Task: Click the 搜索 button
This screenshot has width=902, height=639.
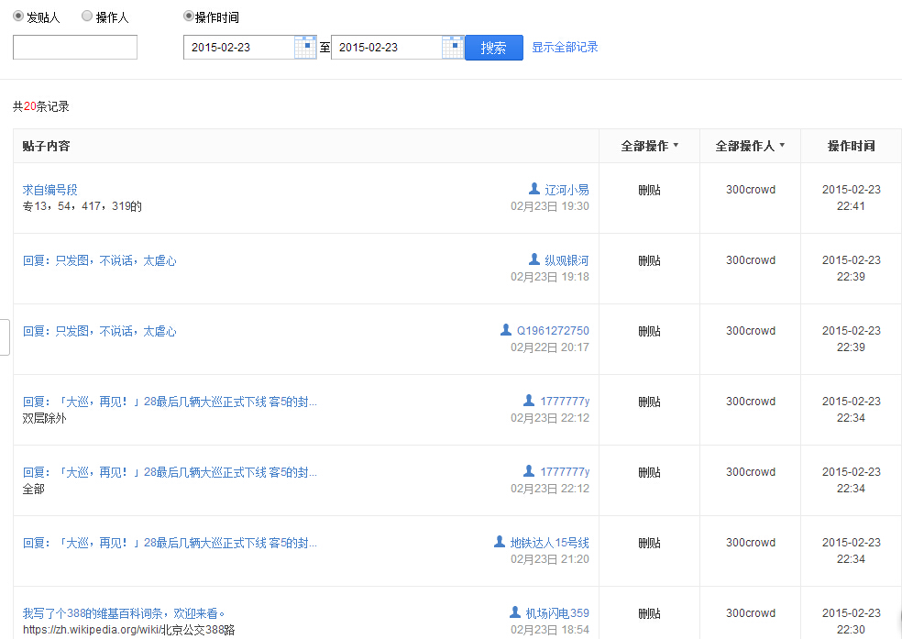Action: (x=493, y=47)
